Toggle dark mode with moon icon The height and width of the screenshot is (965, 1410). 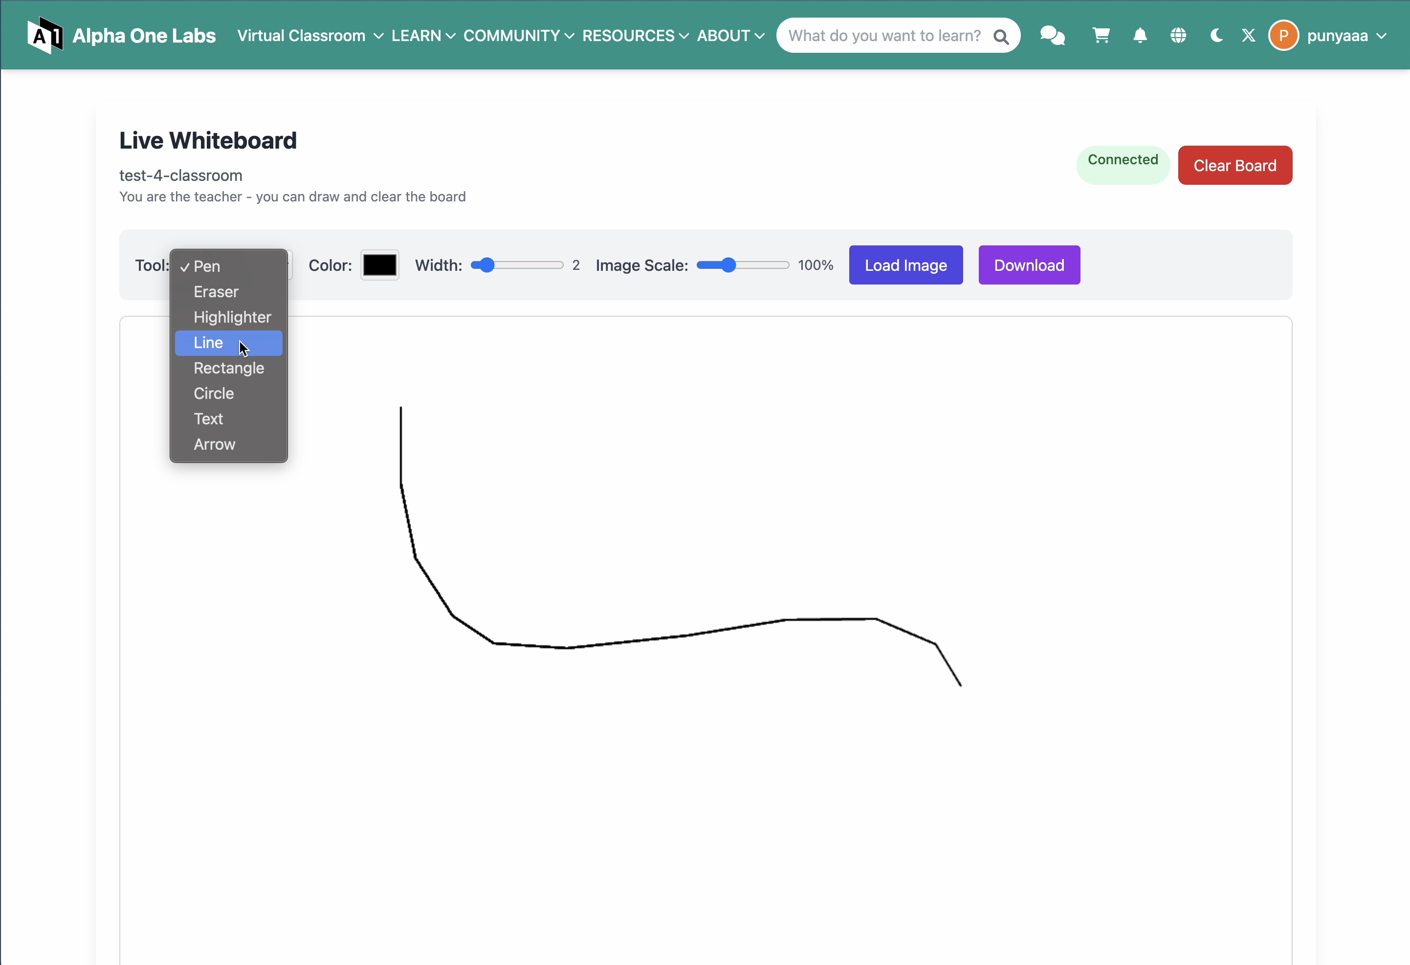[1216, 36]
